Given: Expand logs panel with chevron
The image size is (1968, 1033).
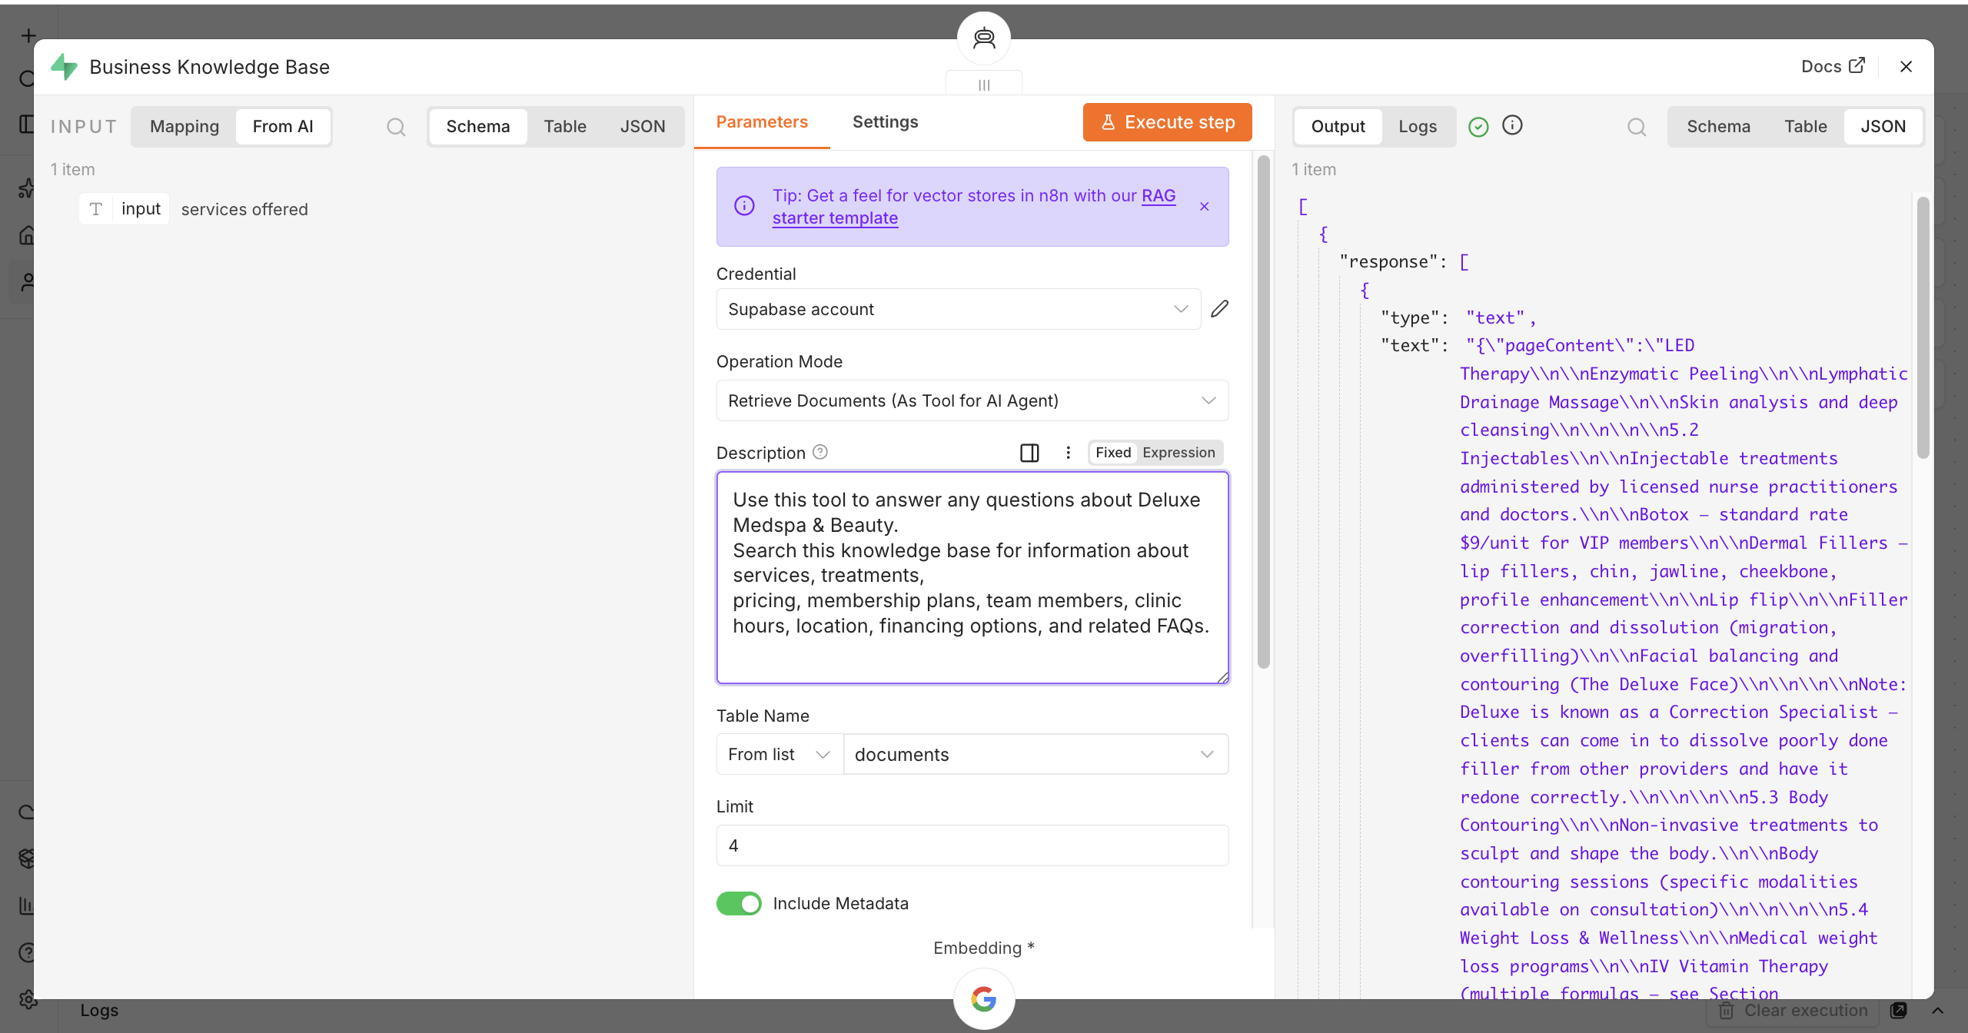Looking at the screenshot, I should (x=1937, y=1010).
